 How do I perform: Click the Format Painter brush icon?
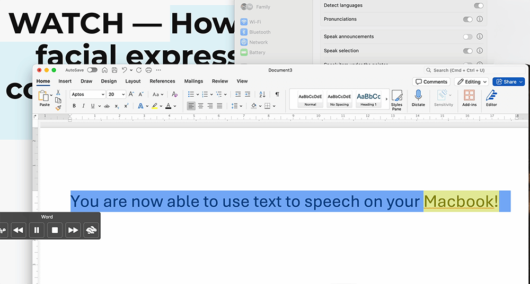58,107
